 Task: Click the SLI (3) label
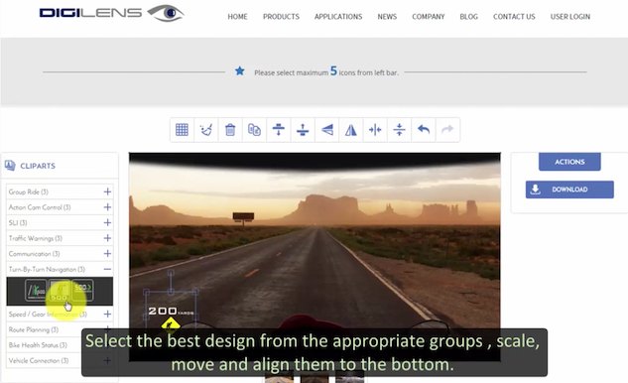(x=18, y=222)
